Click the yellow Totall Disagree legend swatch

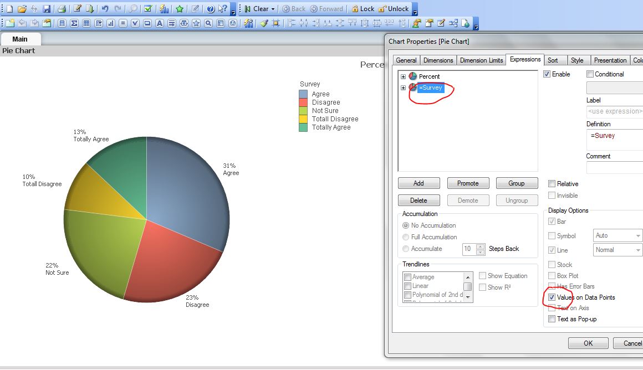[303, 119]
